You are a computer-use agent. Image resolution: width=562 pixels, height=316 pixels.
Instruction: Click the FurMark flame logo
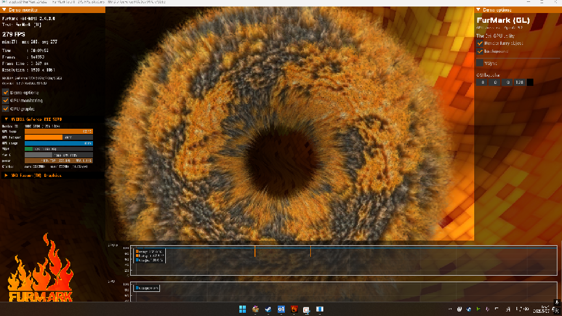[40, 273]
